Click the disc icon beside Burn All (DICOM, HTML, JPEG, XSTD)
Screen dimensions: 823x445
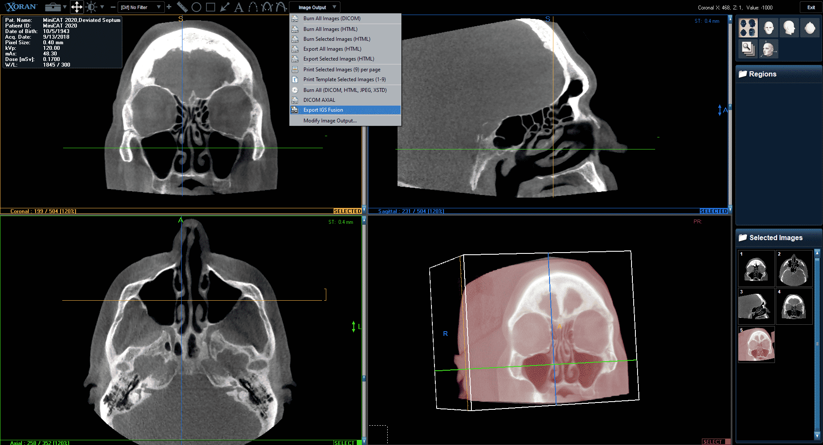(x=295, y=90)
